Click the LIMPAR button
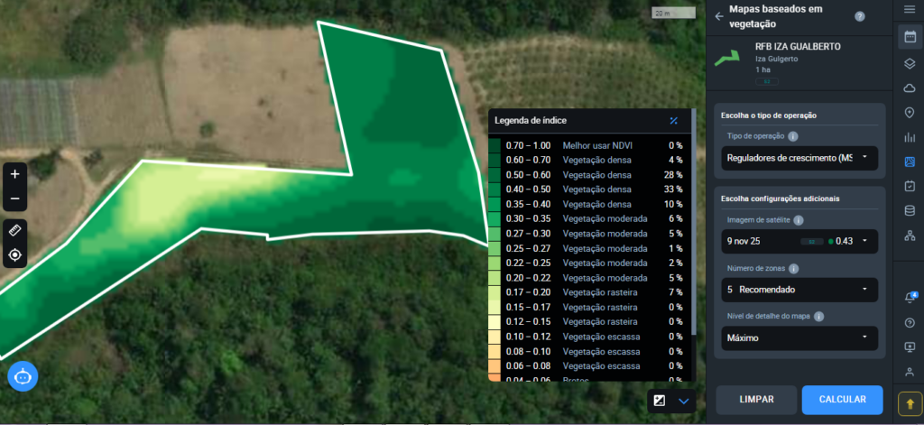The height and width of the screenshot is (425, 924). point(756,400)
